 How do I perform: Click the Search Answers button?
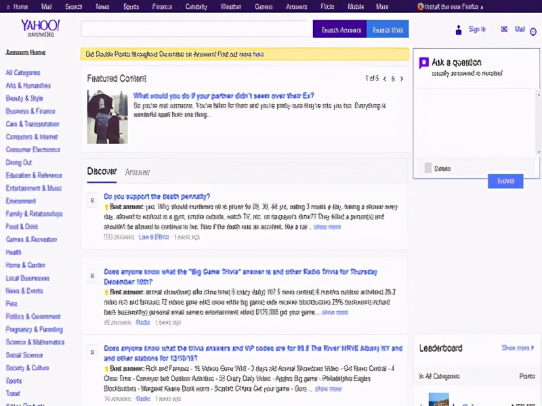coord(340,29)
